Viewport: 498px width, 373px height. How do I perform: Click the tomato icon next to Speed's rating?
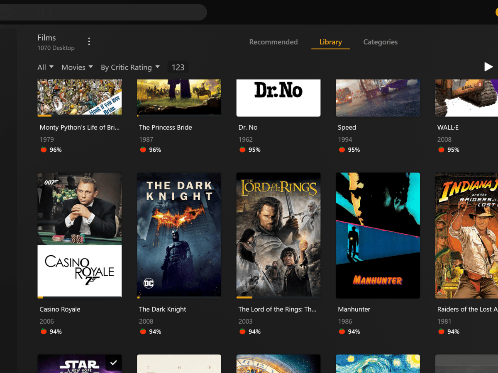[x=342, y=150]
